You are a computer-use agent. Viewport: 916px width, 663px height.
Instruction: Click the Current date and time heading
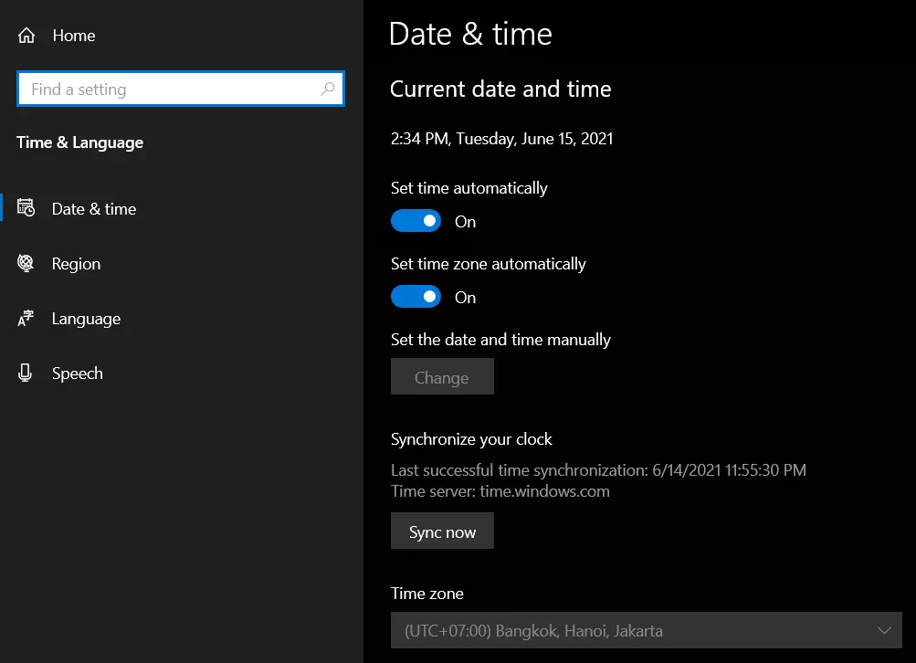(x=500, y=89)
